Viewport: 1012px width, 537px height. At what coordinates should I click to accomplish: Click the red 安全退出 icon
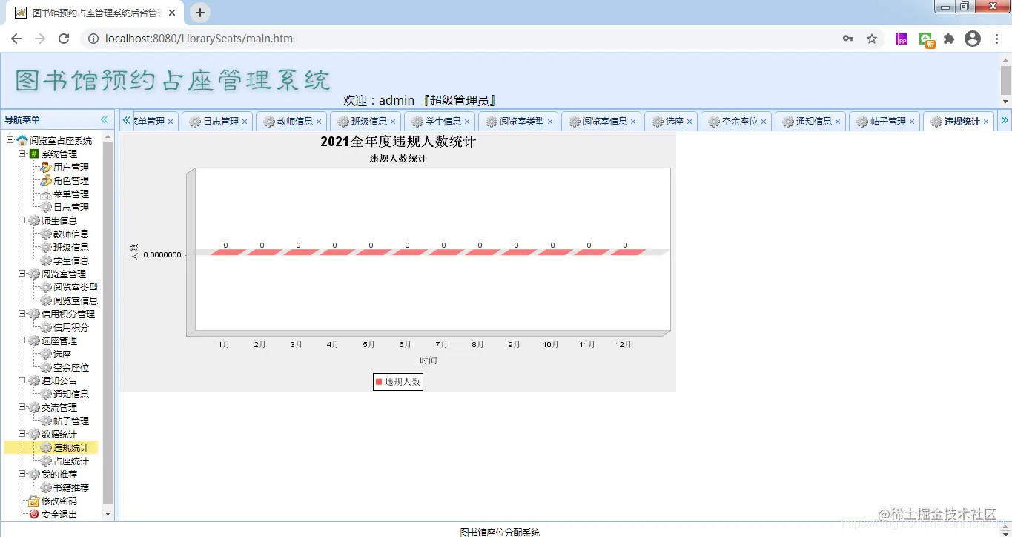[34, 515]
